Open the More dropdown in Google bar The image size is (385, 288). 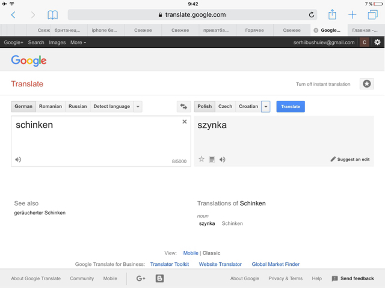(x=78, y=43)
